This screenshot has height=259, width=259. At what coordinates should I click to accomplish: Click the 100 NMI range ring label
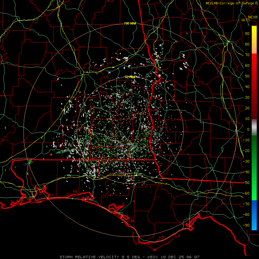[x=130, y=24]
